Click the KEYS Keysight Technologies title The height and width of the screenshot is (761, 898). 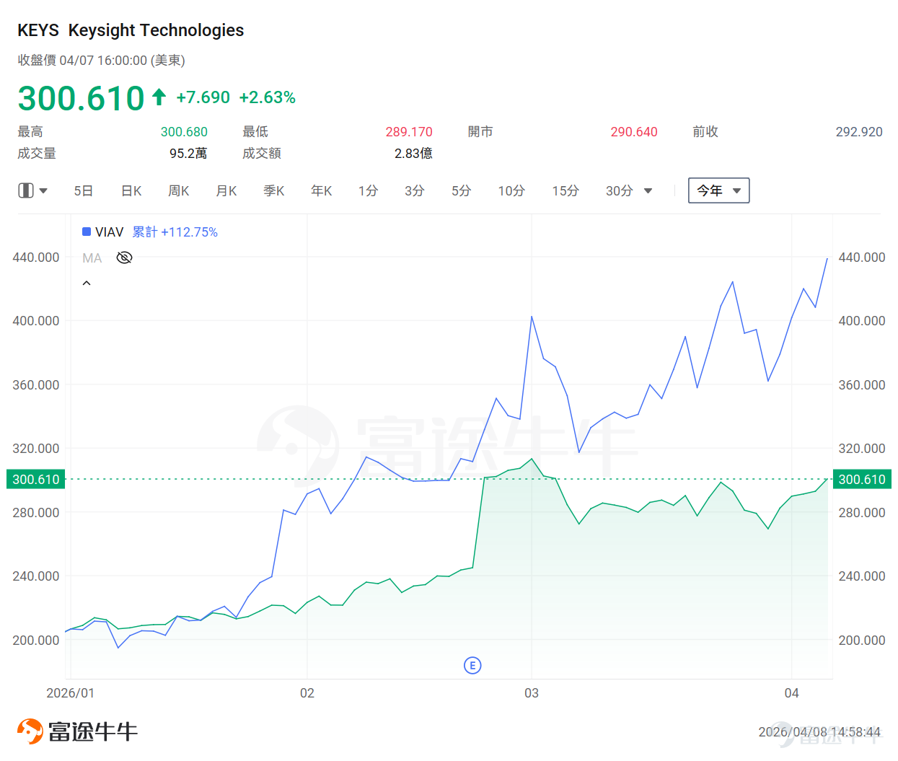131,30
